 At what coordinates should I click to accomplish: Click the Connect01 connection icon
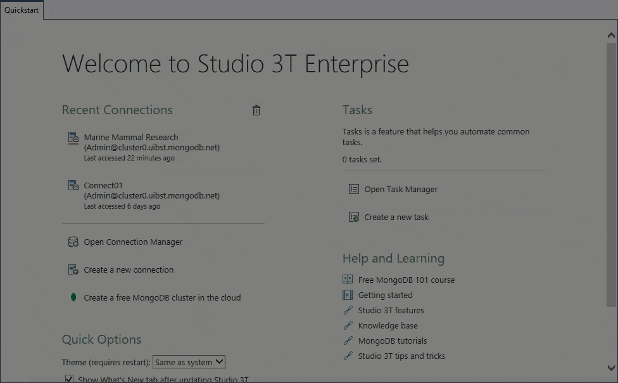73,186
